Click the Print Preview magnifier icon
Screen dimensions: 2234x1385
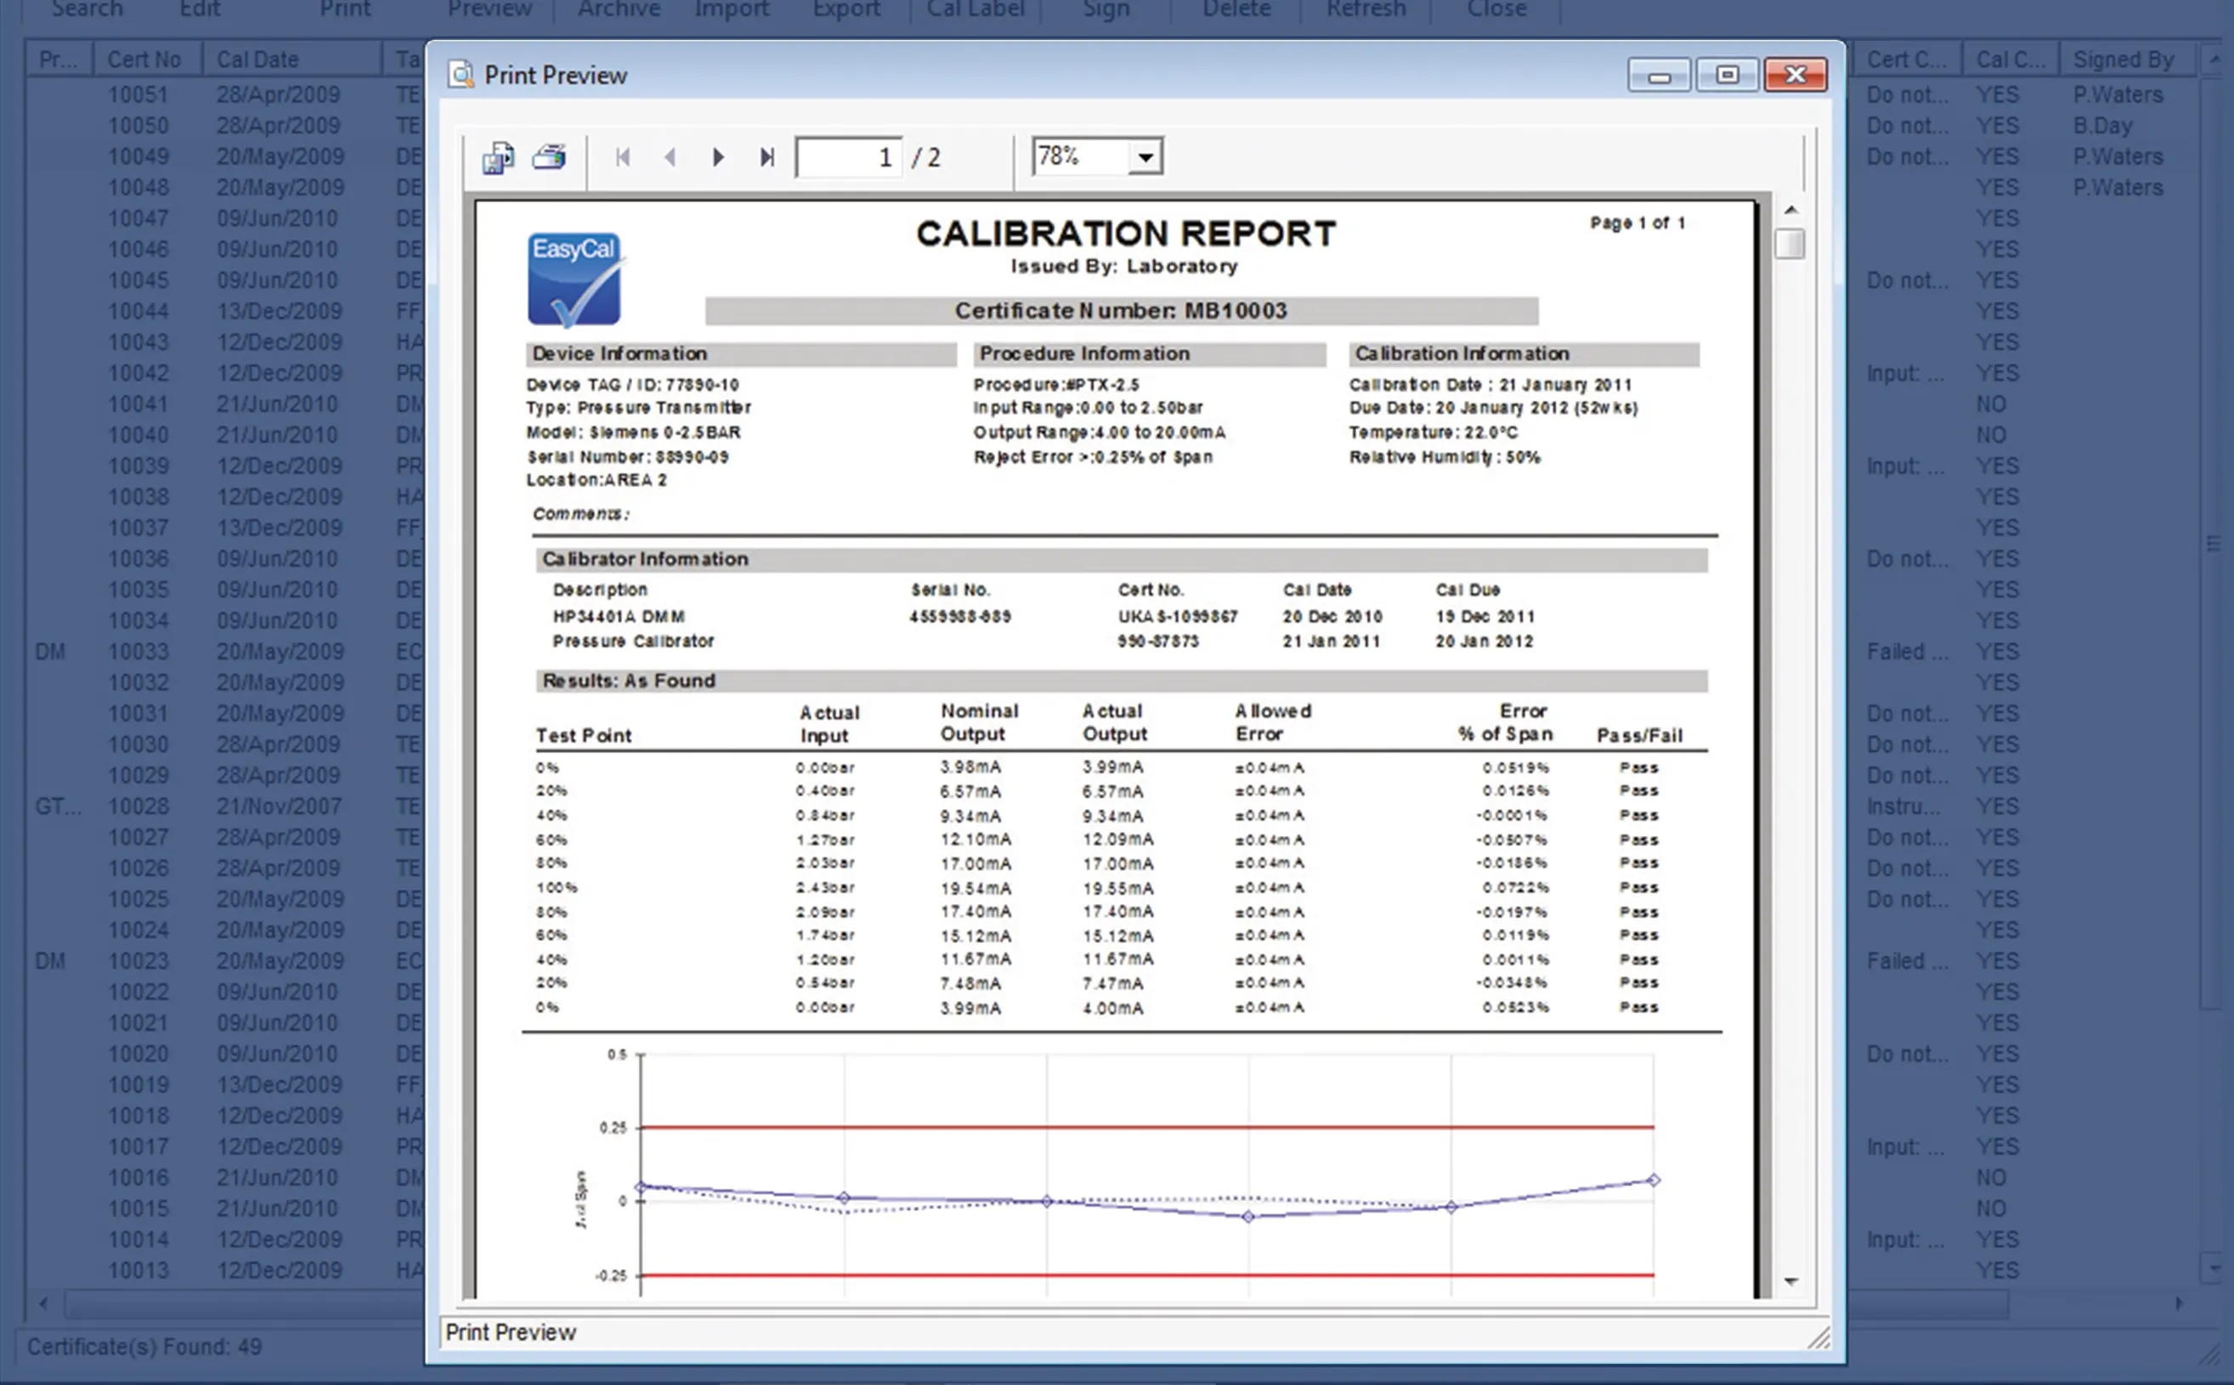pyautogui.click(x=461, y=74)
